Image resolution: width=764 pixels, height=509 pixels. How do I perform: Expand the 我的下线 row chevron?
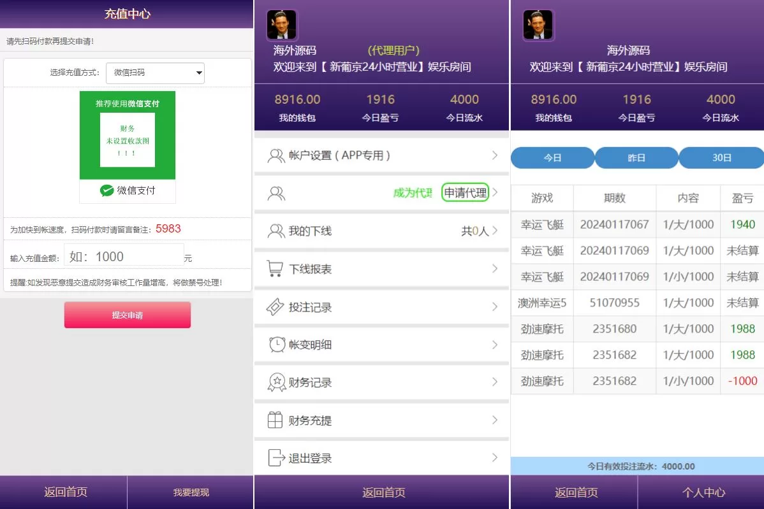(495, 231)
